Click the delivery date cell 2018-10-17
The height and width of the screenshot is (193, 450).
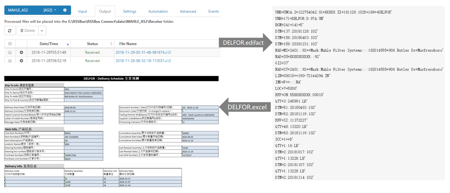150,178
